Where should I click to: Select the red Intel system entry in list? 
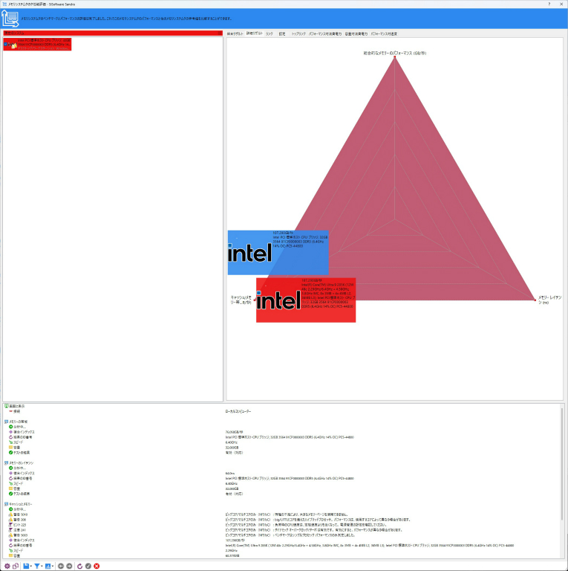(37, 44)
